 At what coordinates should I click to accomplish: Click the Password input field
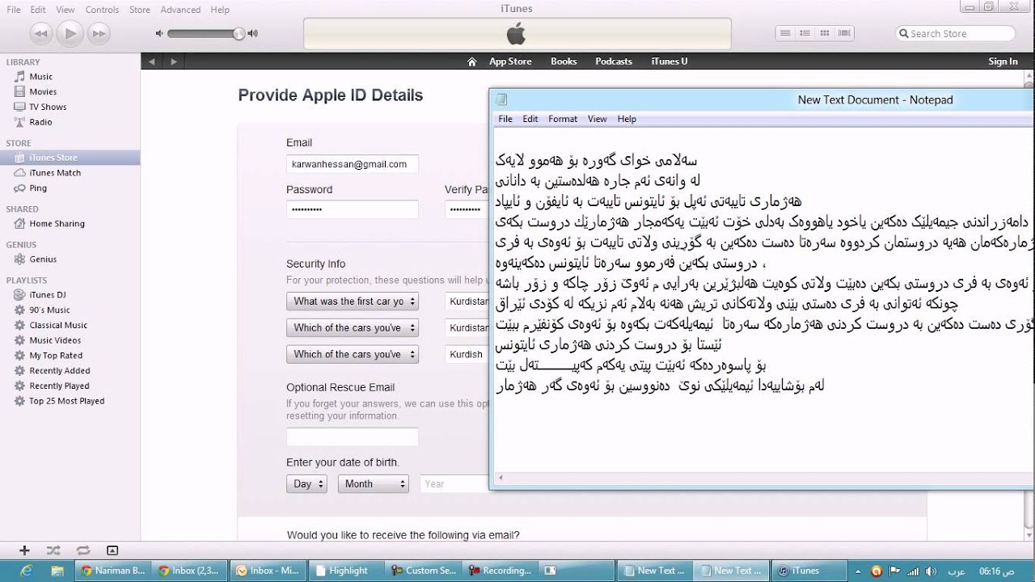352,209
